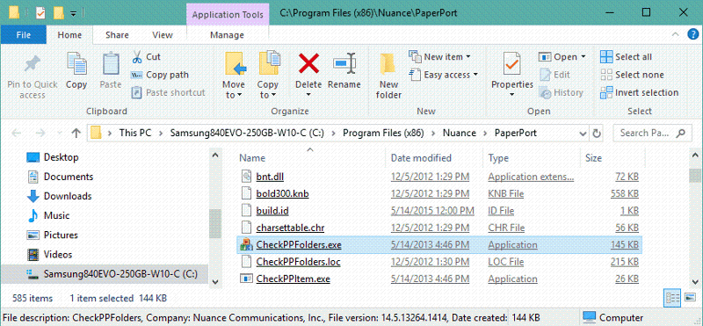The height and width of the screenshot is (326, 703).
Task: Open Customize Quick Access Toolbar dropdown
Action: [73, 13]
